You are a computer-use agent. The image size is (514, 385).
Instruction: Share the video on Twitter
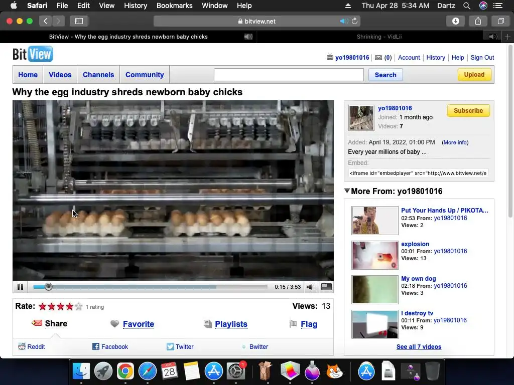(180, 347)
